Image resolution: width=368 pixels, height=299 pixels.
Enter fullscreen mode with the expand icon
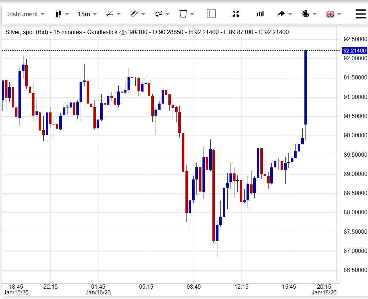click(x=236, y=14)
